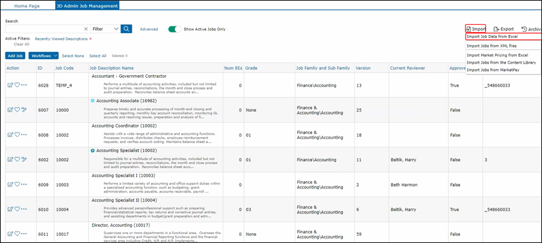Click the workflow signature icon for job 6002

pos(24,159)
